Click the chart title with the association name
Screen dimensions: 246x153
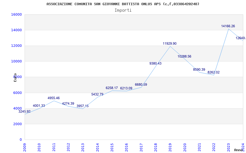click(123, 4)
